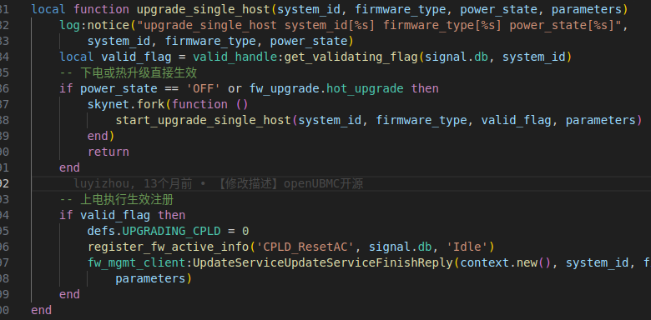Click valid_flag in the local declaration
651x320 pixels.
point(136,57)
